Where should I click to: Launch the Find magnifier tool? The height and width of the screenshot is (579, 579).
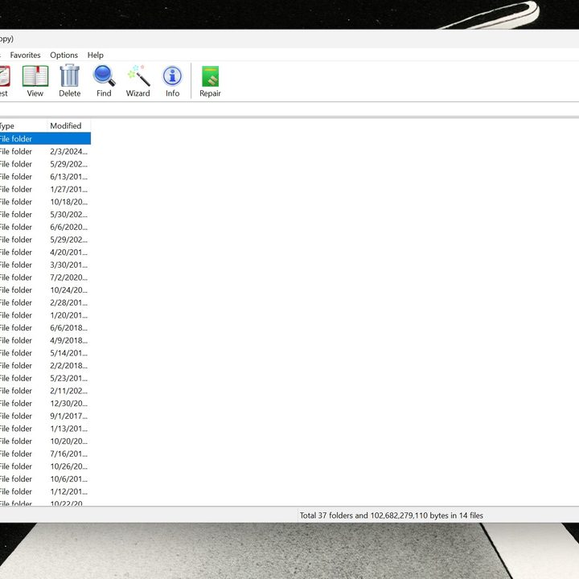tap(104, 81)
